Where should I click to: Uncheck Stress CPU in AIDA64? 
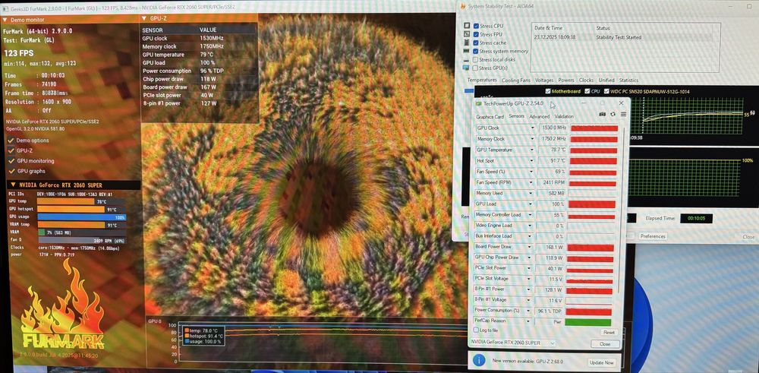click(477, 26)
